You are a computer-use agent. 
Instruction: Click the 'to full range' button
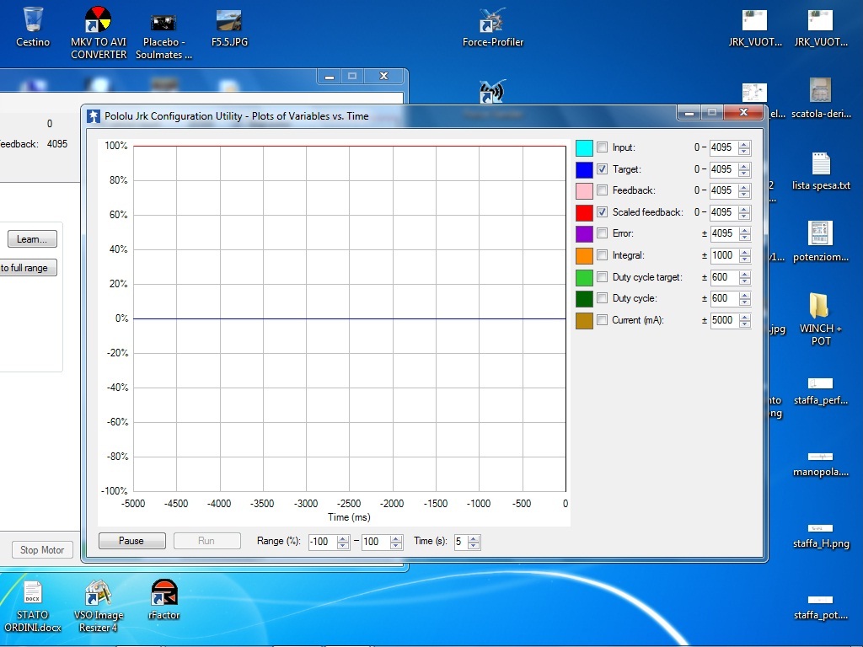click(x=26, y=268)
